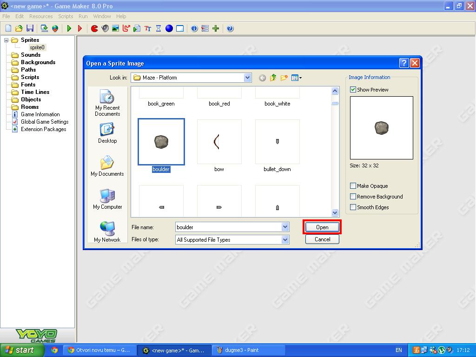
Task: Click the file list scroll down arrow
Action: click(x=335, y=213)
